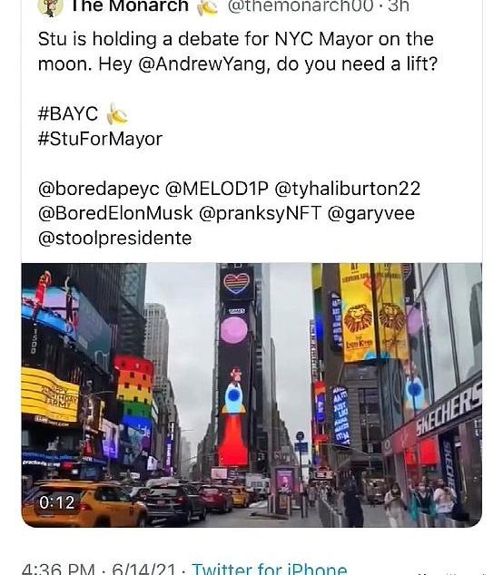The width and height of the screenshot is (503, 575).
Task: Click the 0:12 video duration badge
Action: (57, 502)
